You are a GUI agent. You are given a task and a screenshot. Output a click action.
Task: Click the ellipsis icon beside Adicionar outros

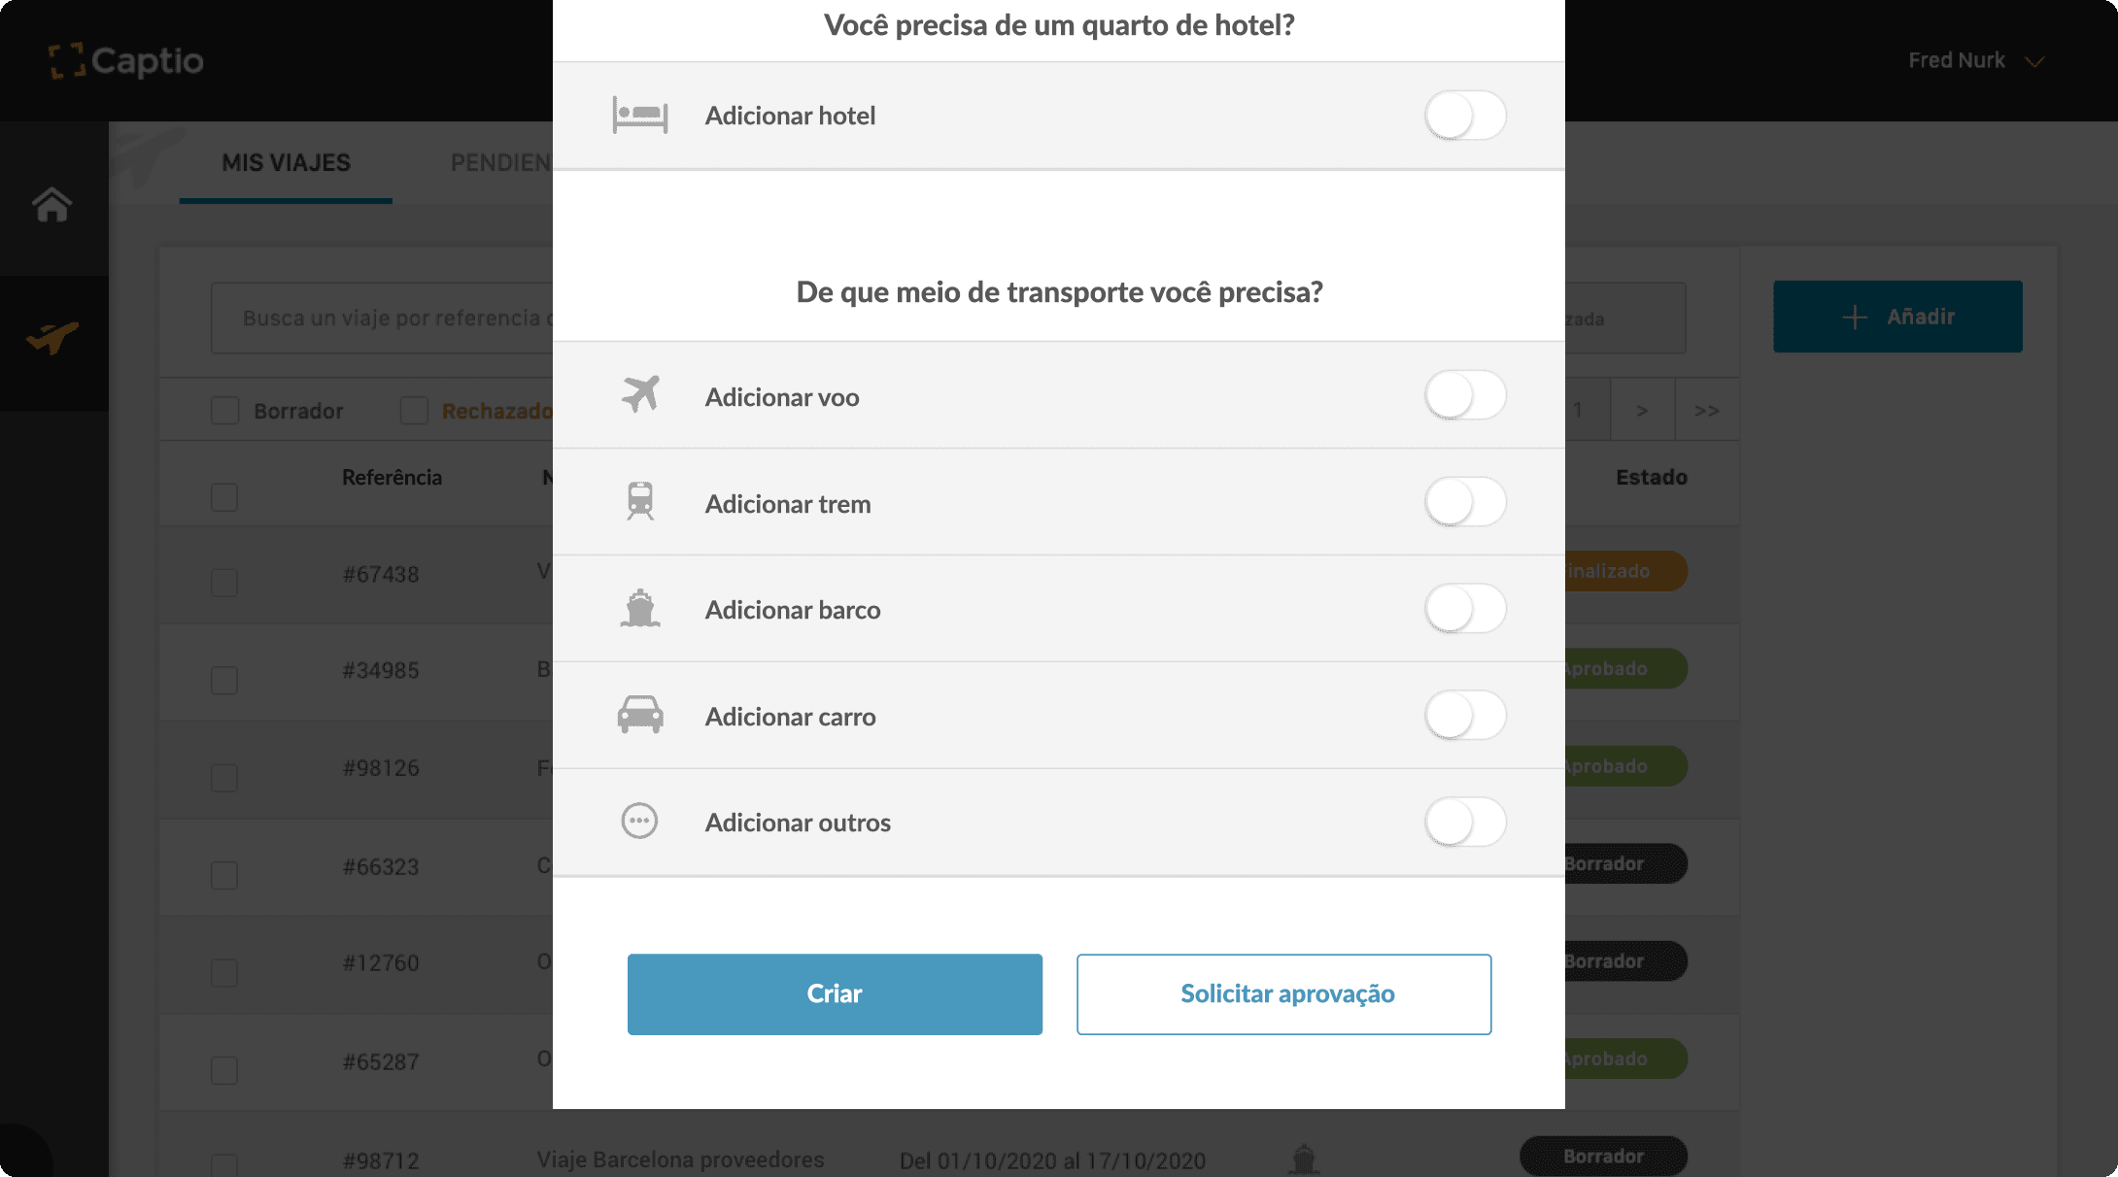(x=639, y=822)
